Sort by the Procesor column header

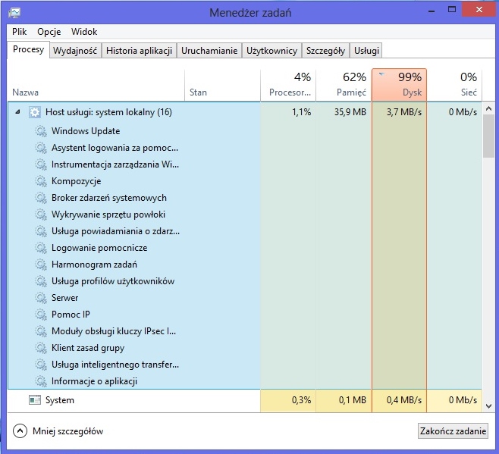(288, 85)
